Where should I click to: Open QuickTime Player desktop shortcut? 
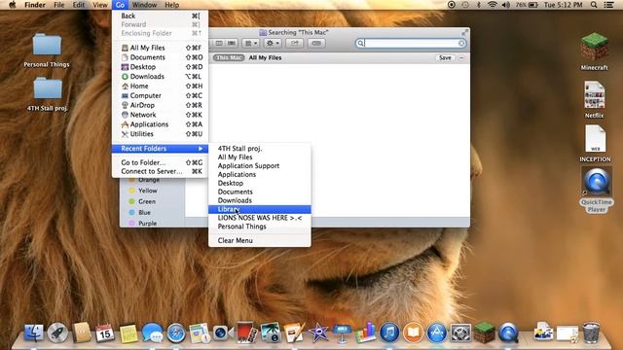pyautogui.click(x=597, y=182)
